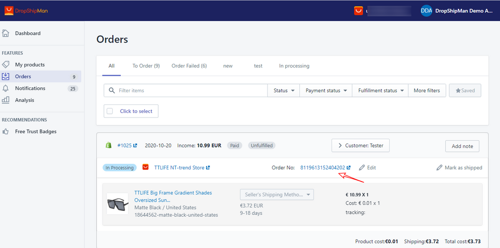The width and height of the screenshot is (500, 248).
Task: Click the My products tag icon
Action: [5, 65]
